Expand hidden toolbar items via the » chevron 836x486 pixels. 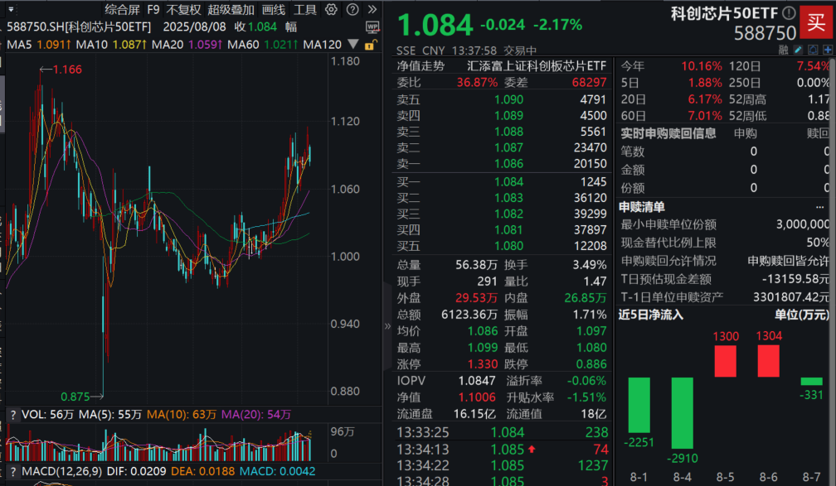[x=372, y=10]
